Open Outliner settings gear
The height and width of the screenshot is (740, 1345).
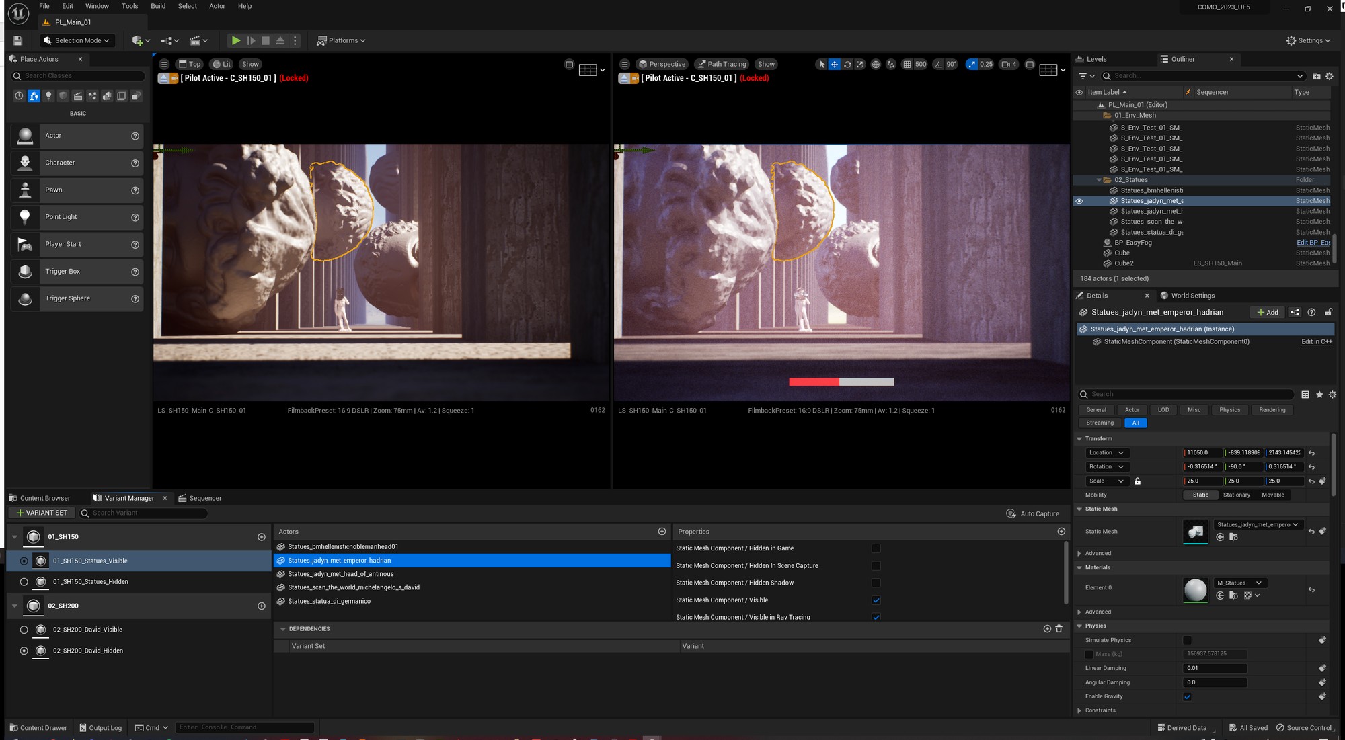1329,76
